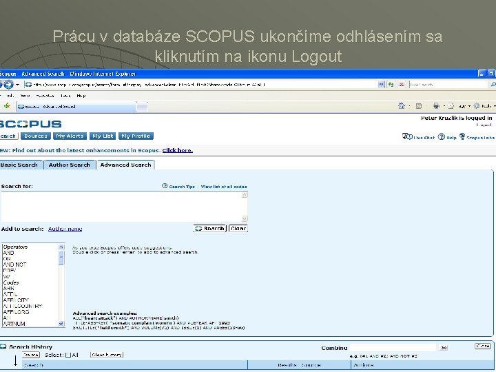Click the Delete button in Search History
496x372 pixels.
[31, 355]
